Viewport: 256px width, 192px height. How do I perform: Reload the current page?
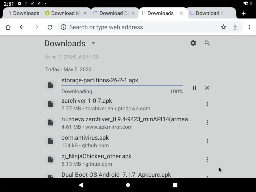pyautogui.click(x=50, y=27)
